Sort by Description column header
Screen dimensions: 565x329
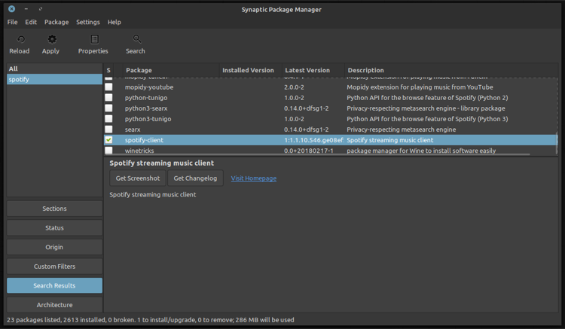(x=450, y=70)
